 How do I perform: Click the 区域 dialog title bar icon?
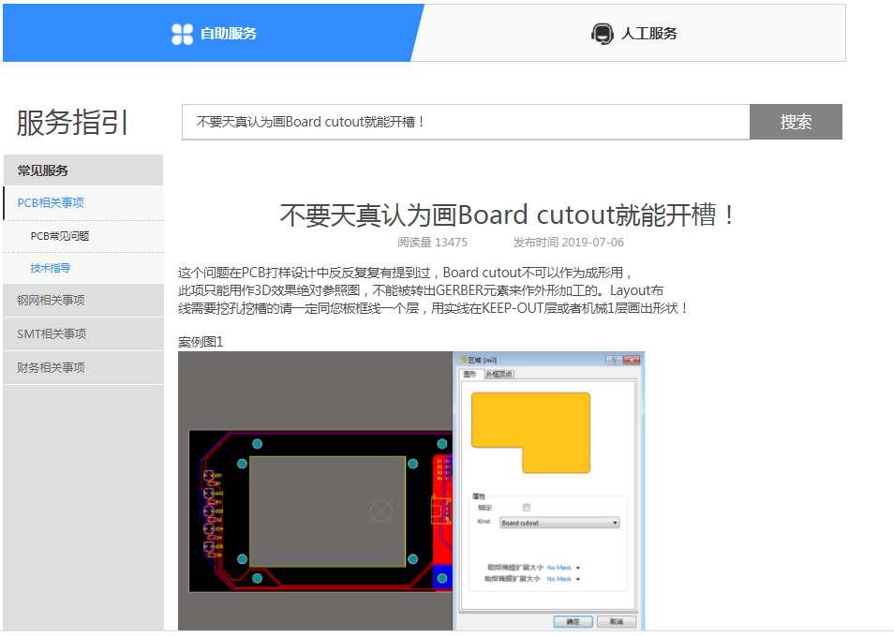point(461,361)
